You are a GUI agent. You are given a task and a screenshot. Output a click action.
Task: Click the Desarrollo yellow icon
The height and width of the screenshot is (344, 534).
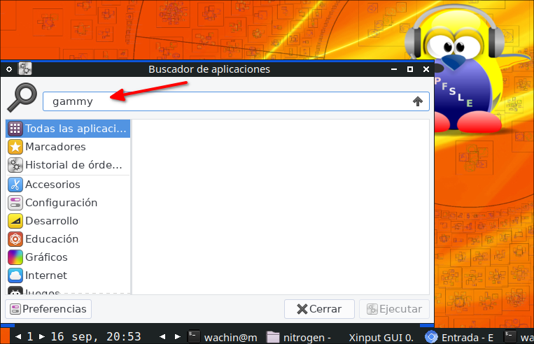pyautogui.click(x=15, y=221)
